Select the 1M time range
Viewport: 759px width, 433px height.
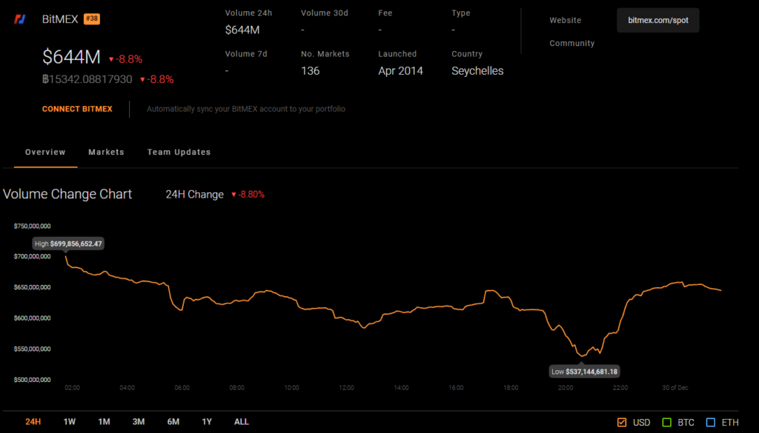pyautogui.click(x=104, y=421)
